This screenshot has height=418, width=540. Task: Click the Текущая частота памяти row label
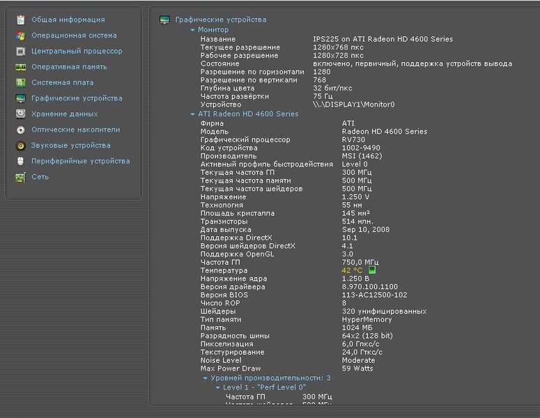point(245,180)
